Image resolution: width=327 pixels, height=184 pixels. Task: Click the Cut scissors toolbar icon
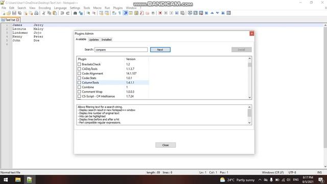pyautogui.click(x=43, y=13)
